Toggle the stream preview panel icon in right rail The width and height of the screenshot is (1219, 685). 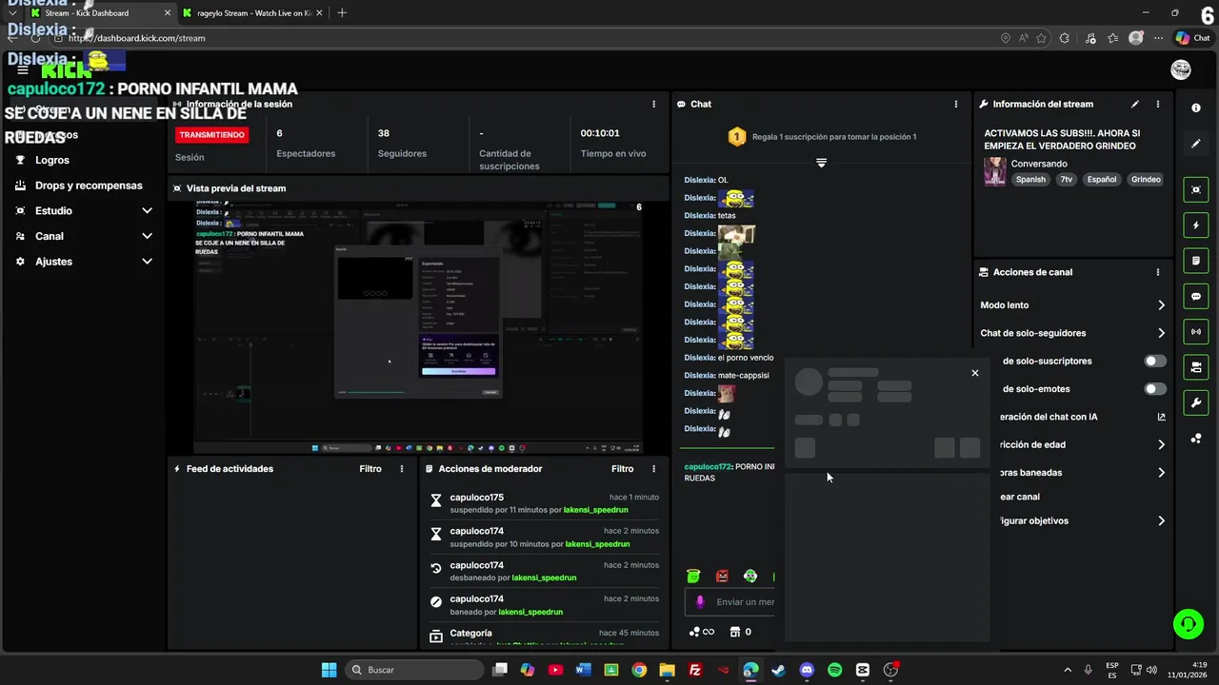[x=1196, y=190]
